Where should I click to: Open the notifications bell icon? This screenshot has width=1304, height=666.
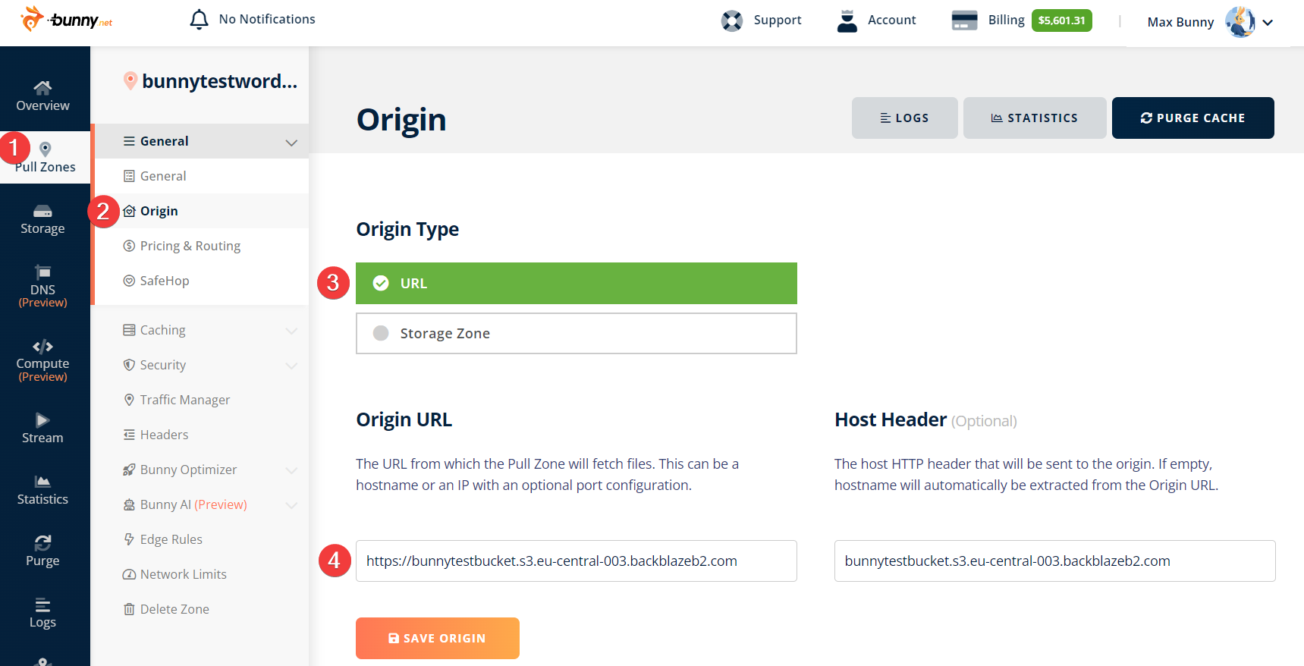click(199, 20)
